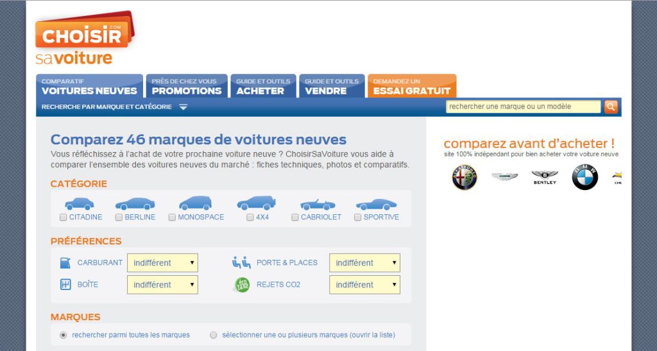Screen dimensions: 657x351
Task: Click the Monospace car silhouette icon
Action: 195,203
